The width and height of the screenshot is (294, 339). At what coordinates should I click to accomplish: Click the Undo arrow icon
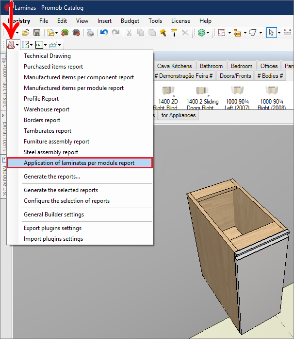tap(104, 33)
